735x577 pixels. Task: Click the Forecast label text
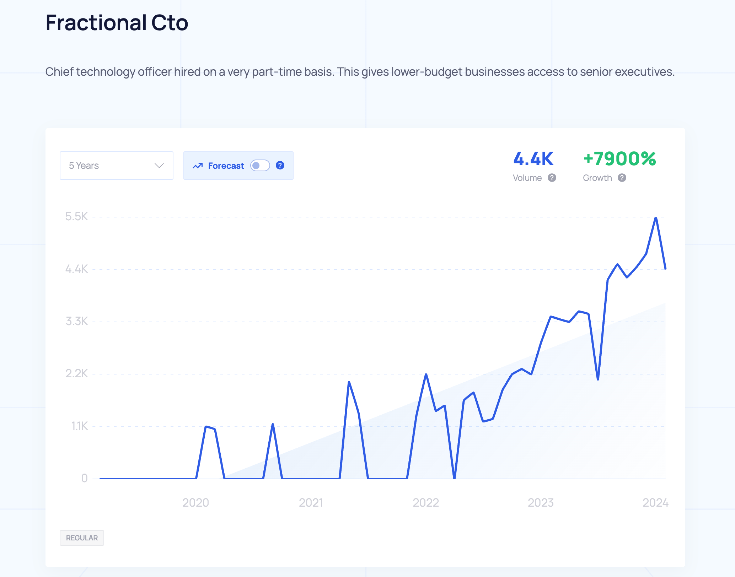226,166
